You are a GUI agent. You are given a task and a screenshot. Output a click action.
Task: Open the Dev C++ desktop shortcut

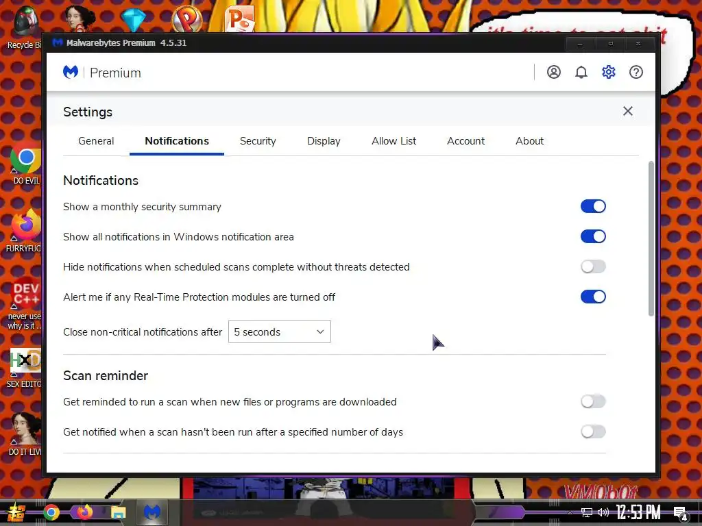(25, 305)
